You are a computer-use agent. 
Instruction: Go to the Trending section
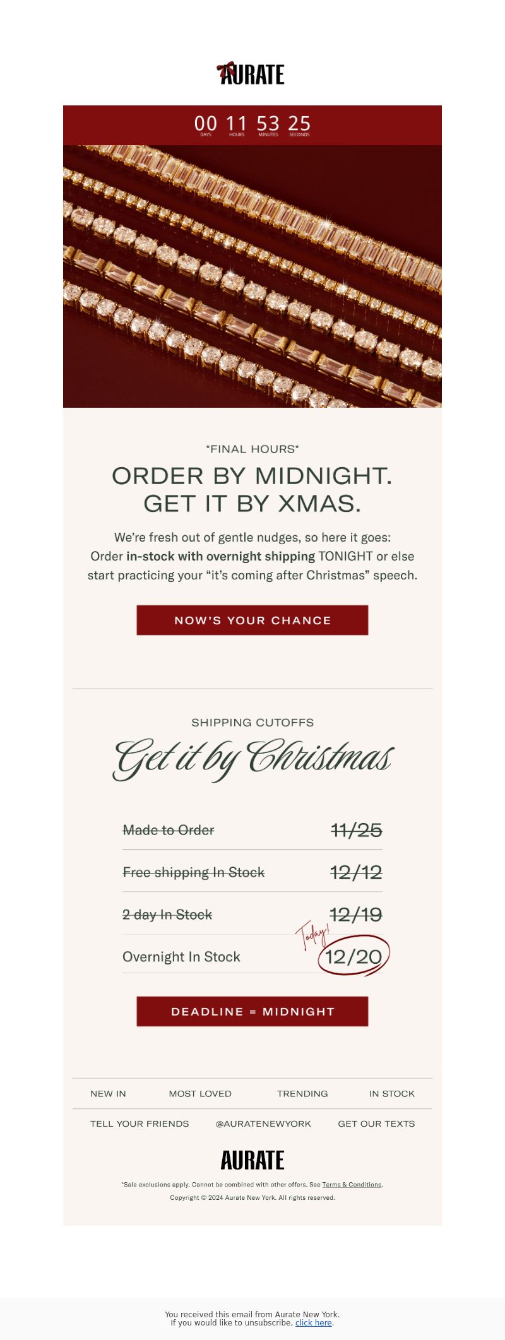tap(302, 1094)
